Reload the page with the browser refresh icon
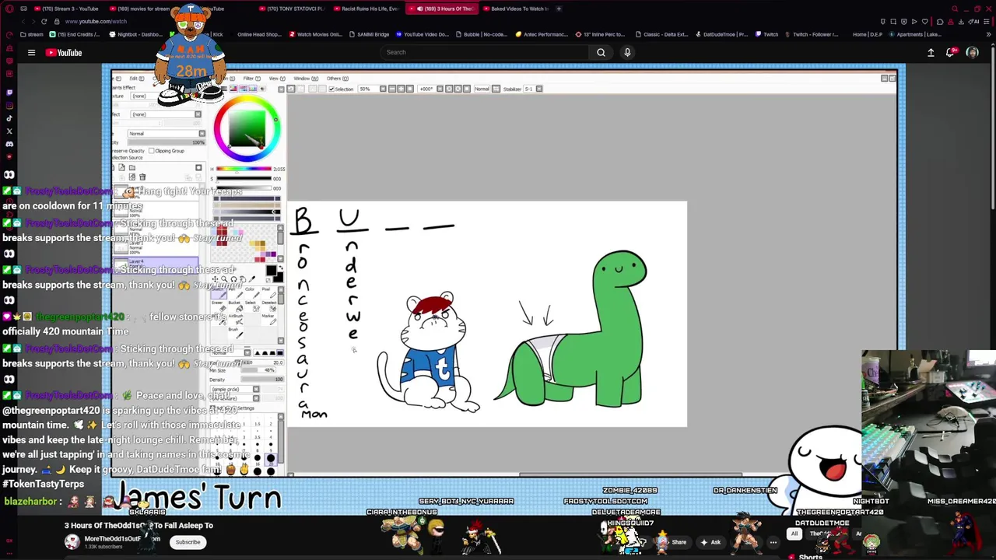The width and height of the screenshot is (996, 560). pos(44,21)
